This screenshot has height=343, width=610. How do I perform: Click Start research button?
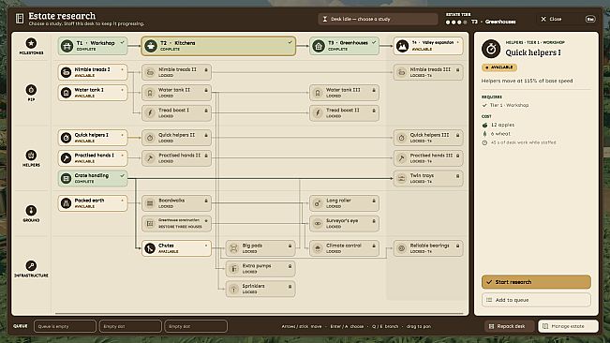[536, 282]
